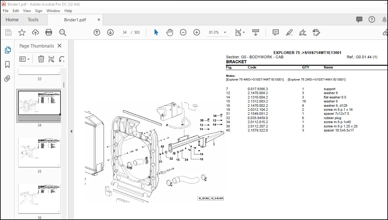Go to next page with down arrow

pyautogui.click(x=110, y=32)
